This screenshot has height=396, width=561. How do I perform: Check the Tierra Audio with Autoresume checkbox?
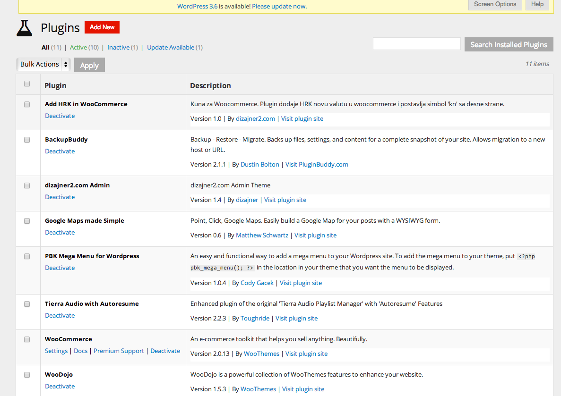[x=27, y=304]
